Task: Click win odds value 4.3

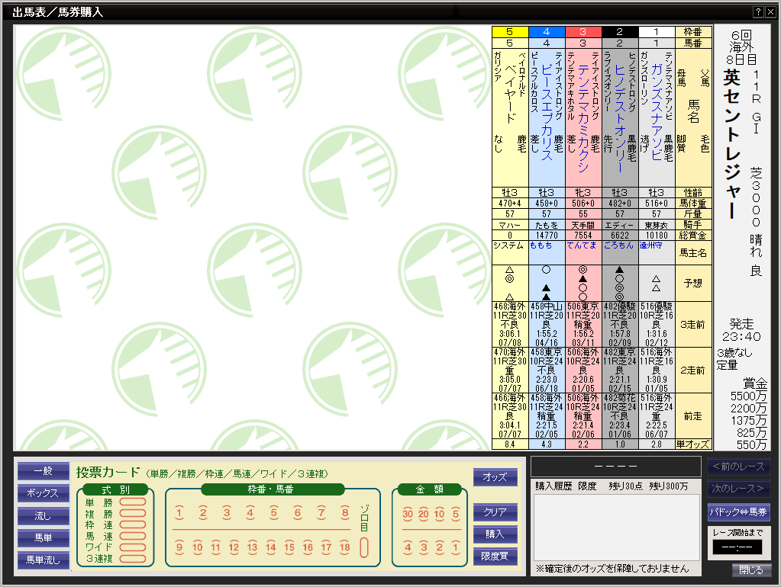Action: (547, 444)
